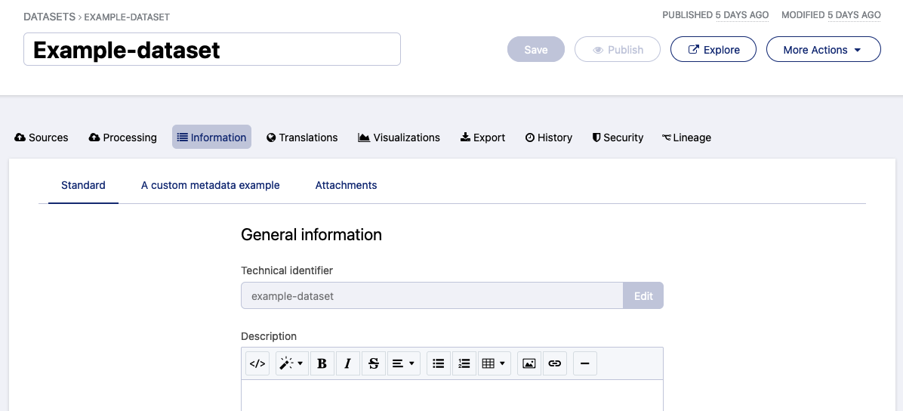The image size is (903, 411).
Task: Insert link in description editor
Action: click(x=555, y=363)
